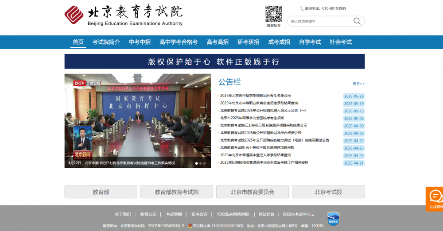Open 云上等保三级系统测评项目采购结果公示 notice
Screen dimensions: 443x231
pyautogui.click(x=264, y=125)
